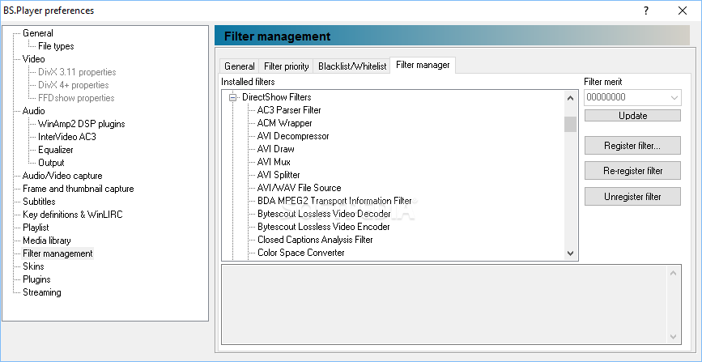Open the Filter merit dropdown
702x362 pixels.
pyautogui.click(x=674, y=97)
